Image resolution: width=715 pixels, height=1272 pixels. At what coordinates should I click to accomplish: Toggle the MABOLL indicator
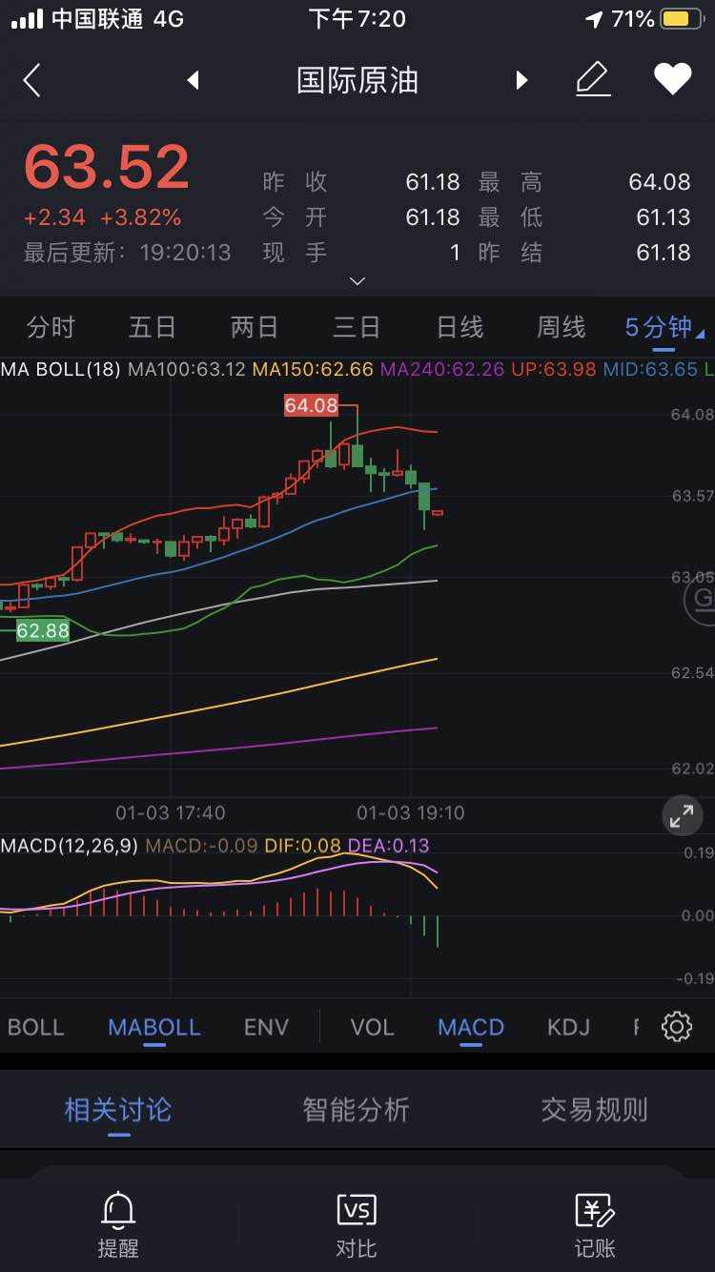(x=154, y=1027)
